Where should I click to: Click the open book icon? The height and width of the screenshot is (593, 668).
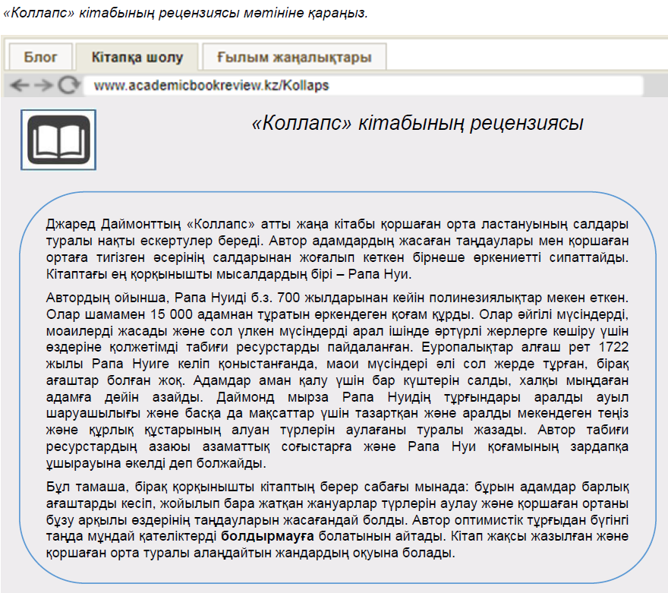(x=58, y=140)
